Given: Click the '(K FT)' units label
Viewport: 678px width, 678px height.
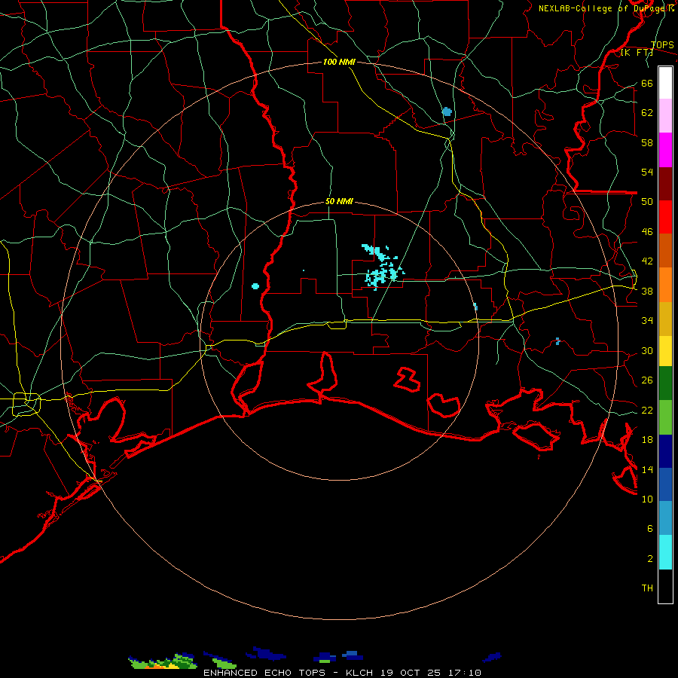Looking at the screenshot, I should tap(637, 53).
